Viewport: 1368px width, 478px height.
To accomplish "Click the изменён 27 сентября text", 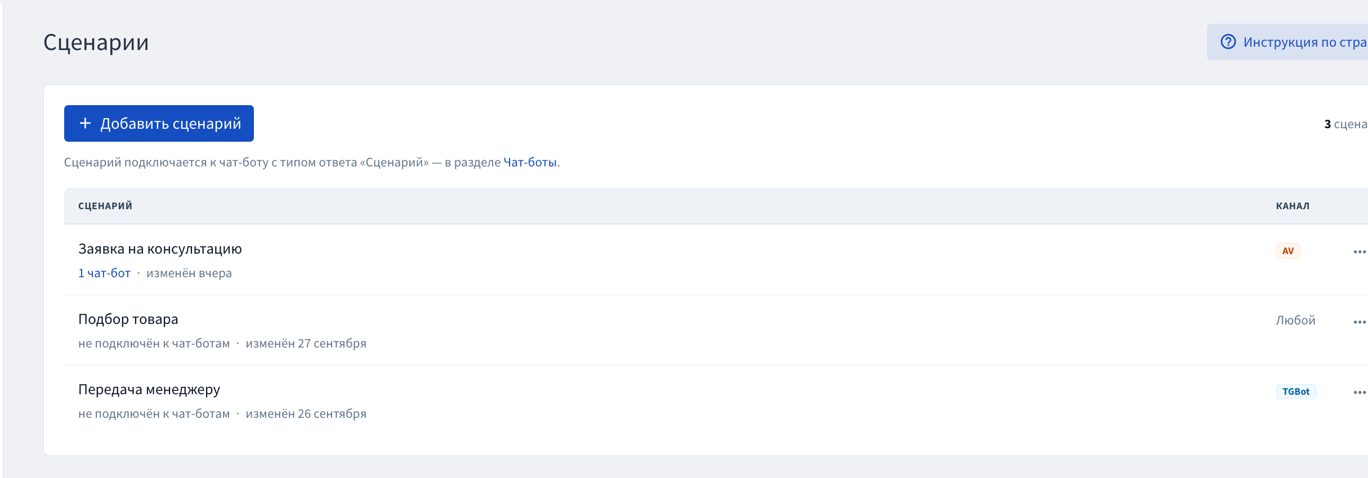I will 306,344.
